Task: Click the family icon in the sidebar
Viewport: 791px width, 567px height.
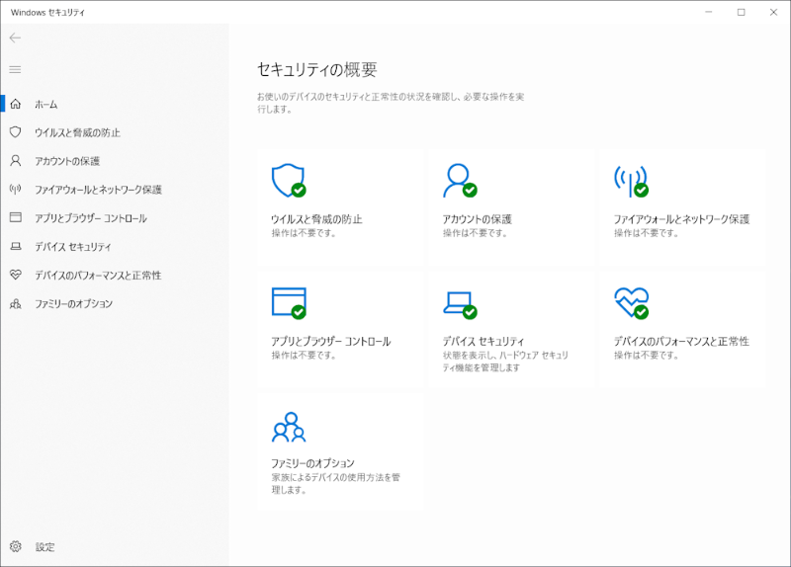Action: coord(15,303)
